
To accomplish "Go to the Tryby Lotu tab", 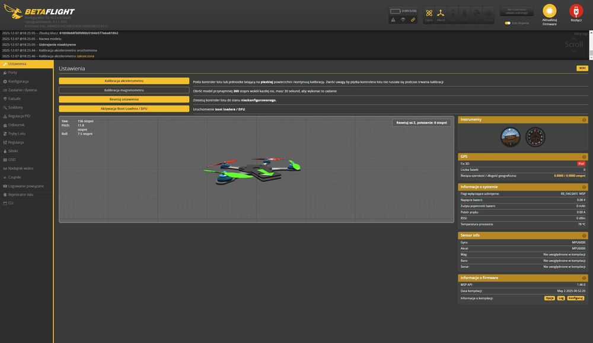I will tap(27, 134).
